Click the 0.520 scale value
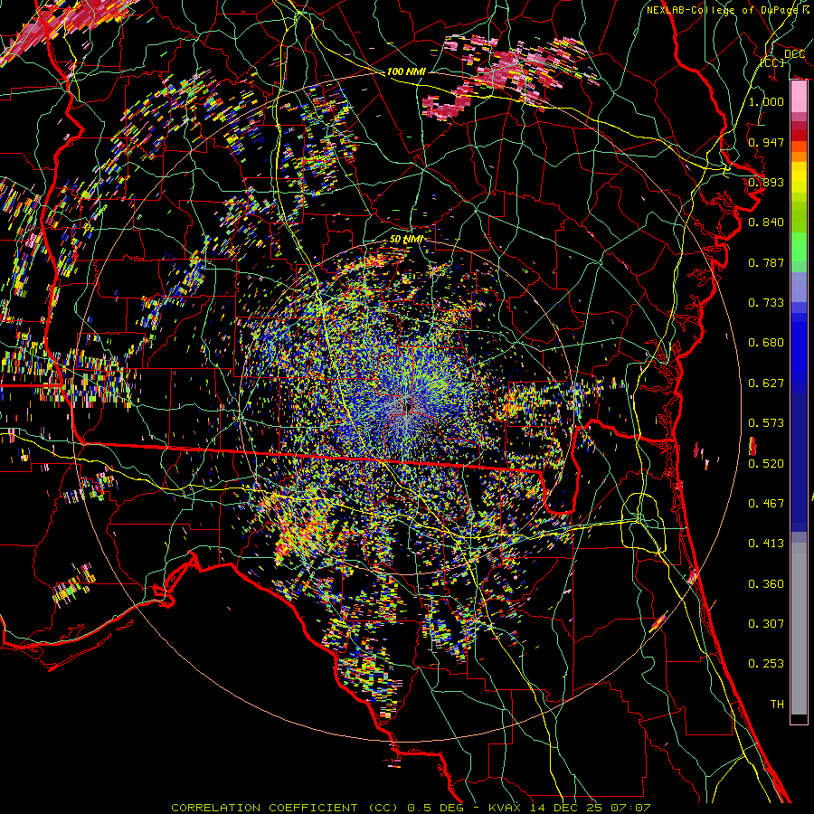The height and width of the screenshot is (814, 814). click(x=766, y=463)
